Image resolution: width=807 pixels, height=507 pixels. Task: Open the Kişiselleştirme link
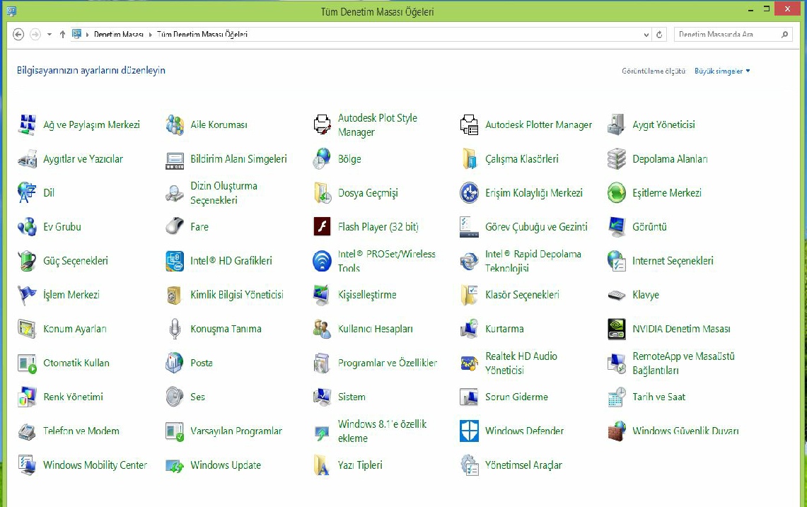coord(367,295)
